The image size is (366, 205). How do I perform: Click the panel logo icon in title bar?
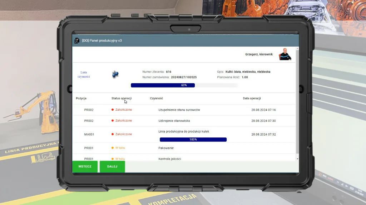(x=76, y=41)
